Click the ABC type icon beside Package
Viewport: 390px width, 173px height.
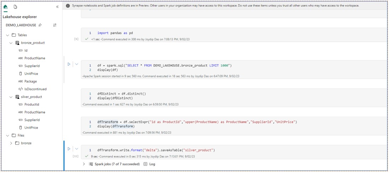coord(20,82)
